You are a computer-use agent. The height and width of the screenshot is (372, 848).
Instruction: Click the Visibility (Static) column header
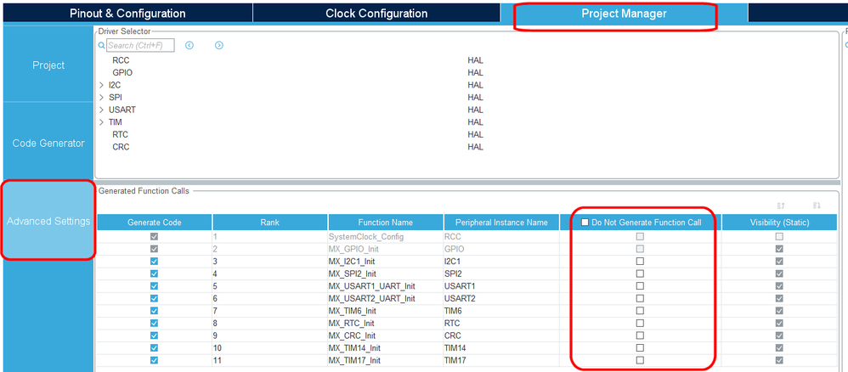point(779,223)
